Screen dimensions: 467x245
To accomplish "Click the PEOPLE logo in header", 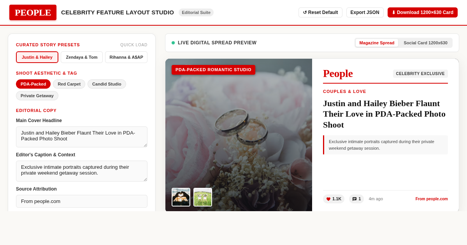I will pos(33,12).
